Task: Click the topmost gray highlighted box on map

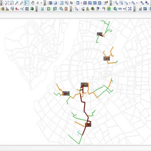Action: coord(100,34)
